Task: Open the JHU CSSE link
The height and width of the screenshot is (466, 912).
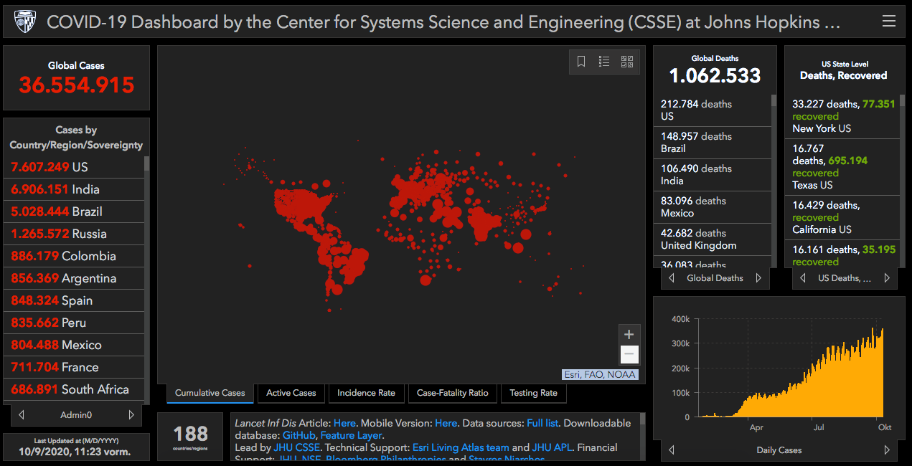Action: tap(297, 447)
